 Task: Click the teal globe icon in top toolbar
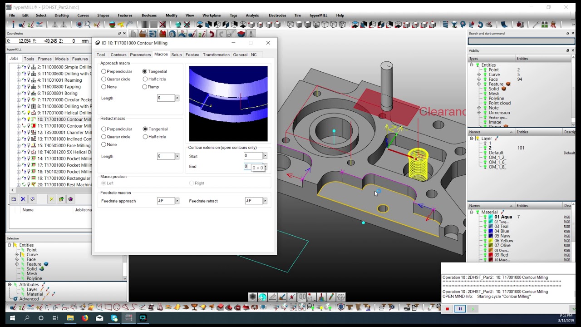click(178, 25)
